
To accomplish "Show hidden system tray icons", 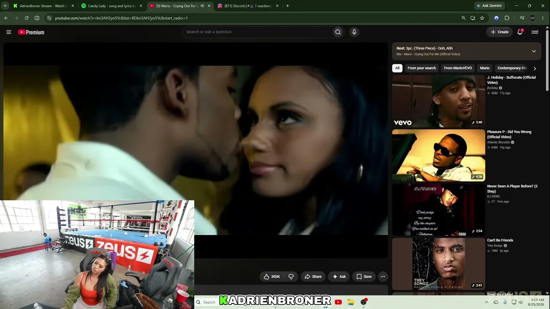I will point(486,302).
